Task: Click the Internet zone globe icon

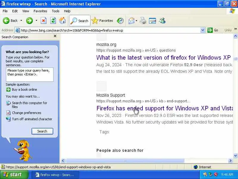Action: [196, 167]
